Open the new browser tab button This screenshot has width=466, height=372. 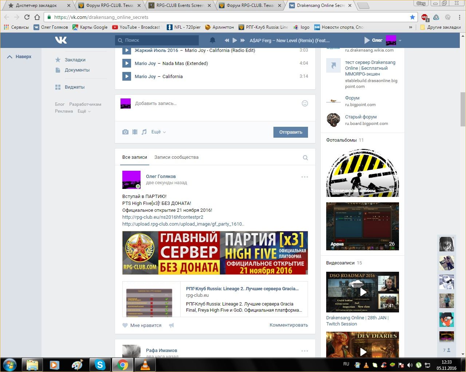click(363, 5)
